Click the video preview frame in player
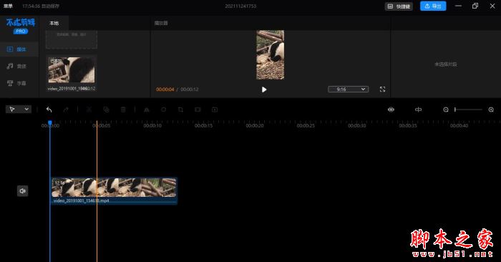This screenshot has height=262, width=501. pyautogui.click(x=270, y=54)
